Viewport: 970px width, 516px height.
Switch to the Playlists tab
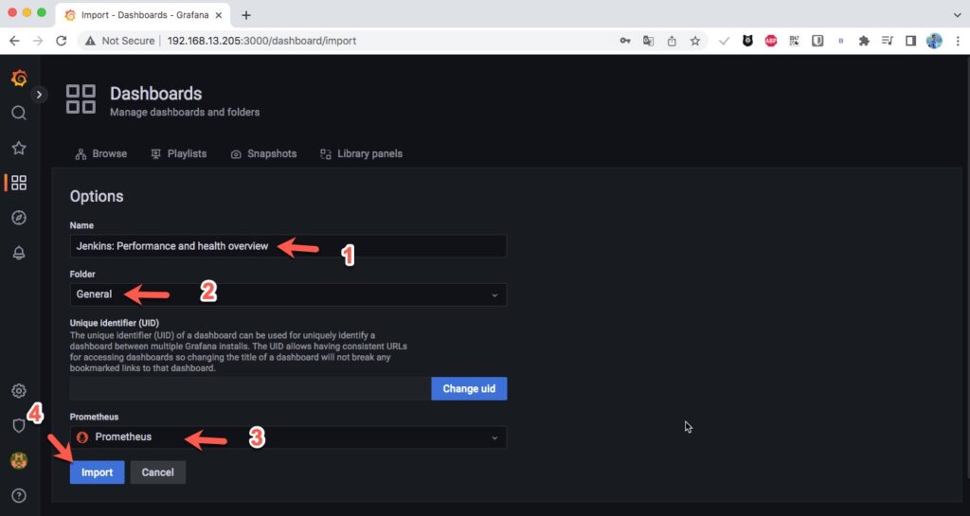pyautogui.click(x=179, y=154)
